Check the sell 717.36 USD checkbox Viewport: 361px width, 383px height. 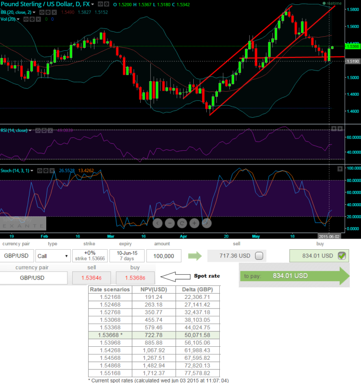(258, 256)
